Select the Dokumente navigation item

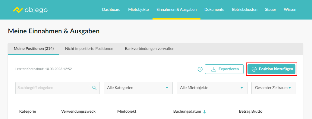click(214, 10)
